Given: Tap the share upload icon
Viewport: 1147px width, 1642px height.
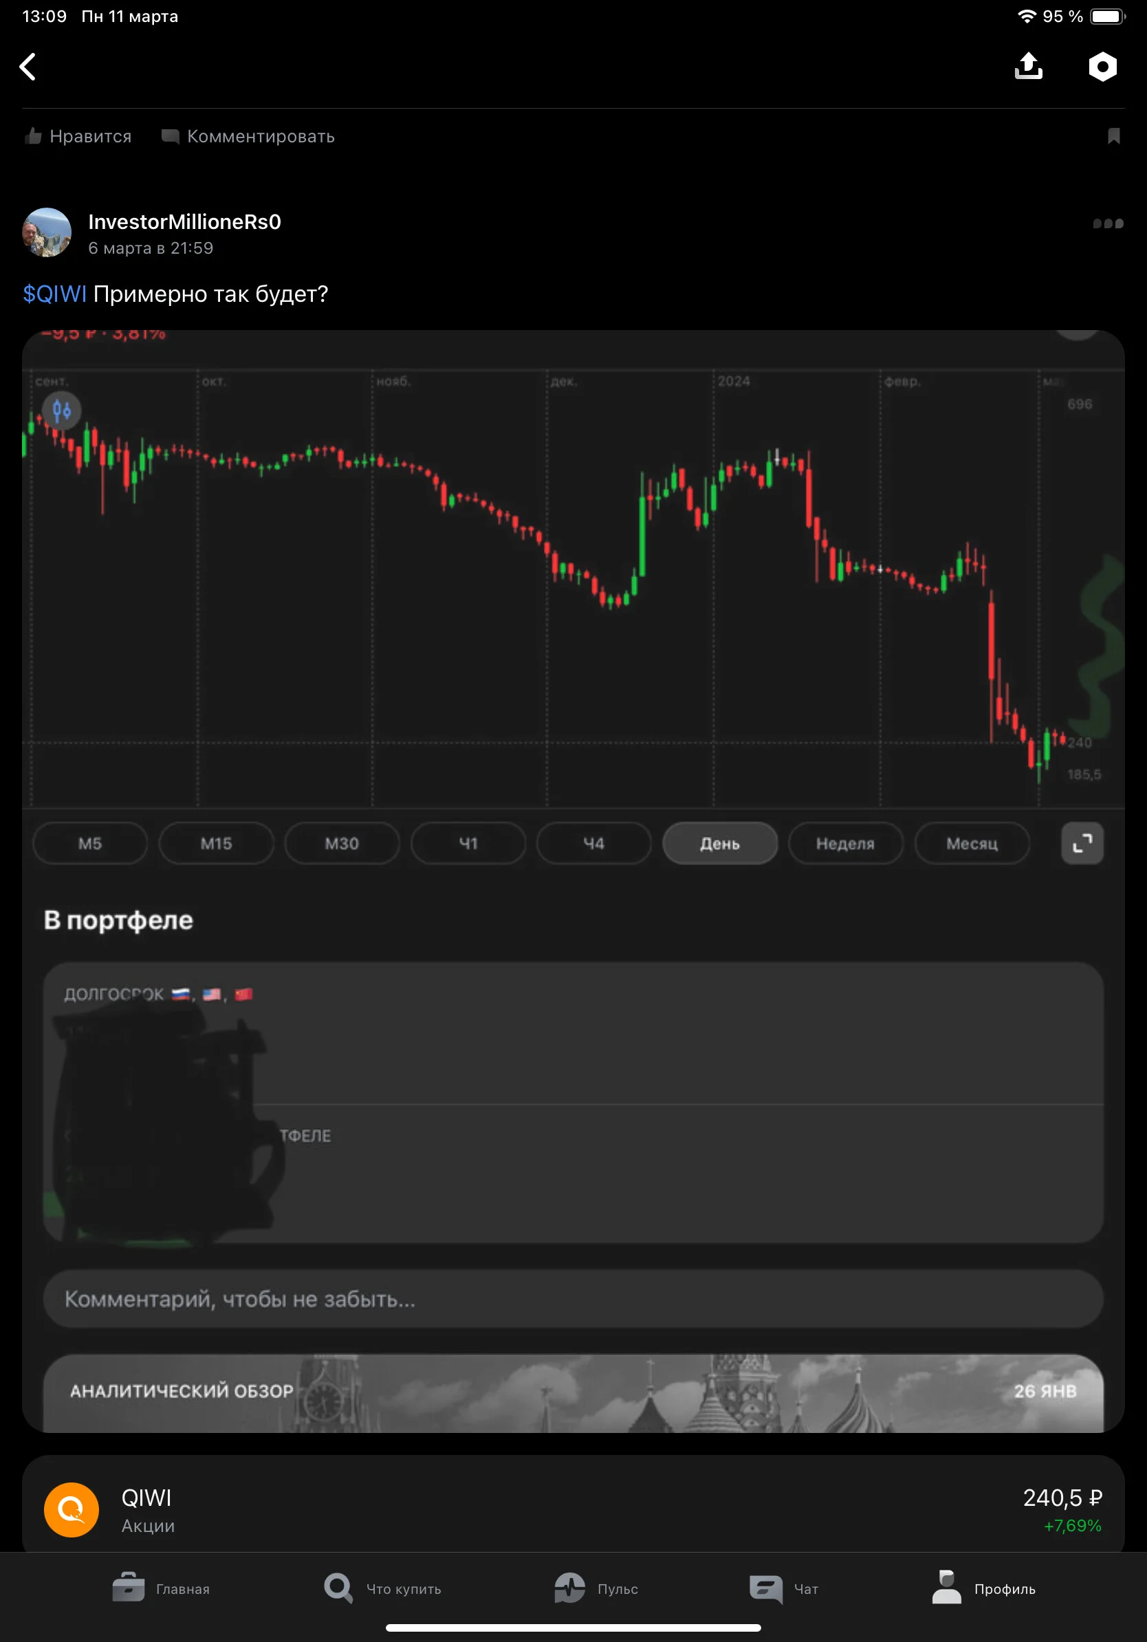Looking at the screenshot, I should click(x=1028, y=66).
